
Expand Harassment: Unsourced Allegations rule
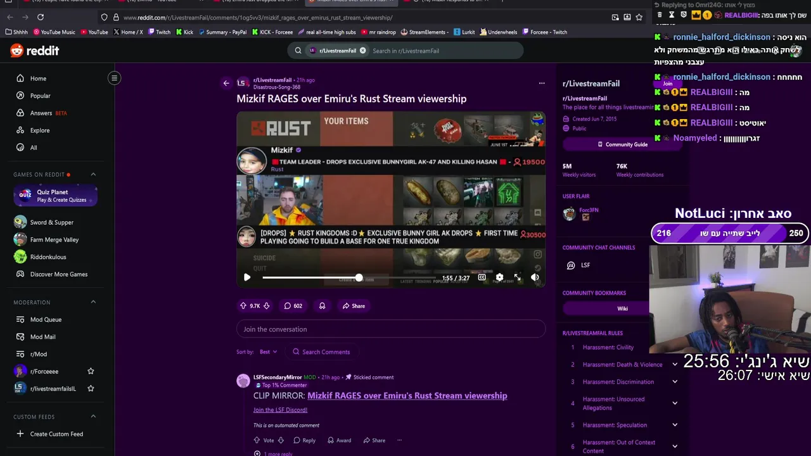pos(675,403)
